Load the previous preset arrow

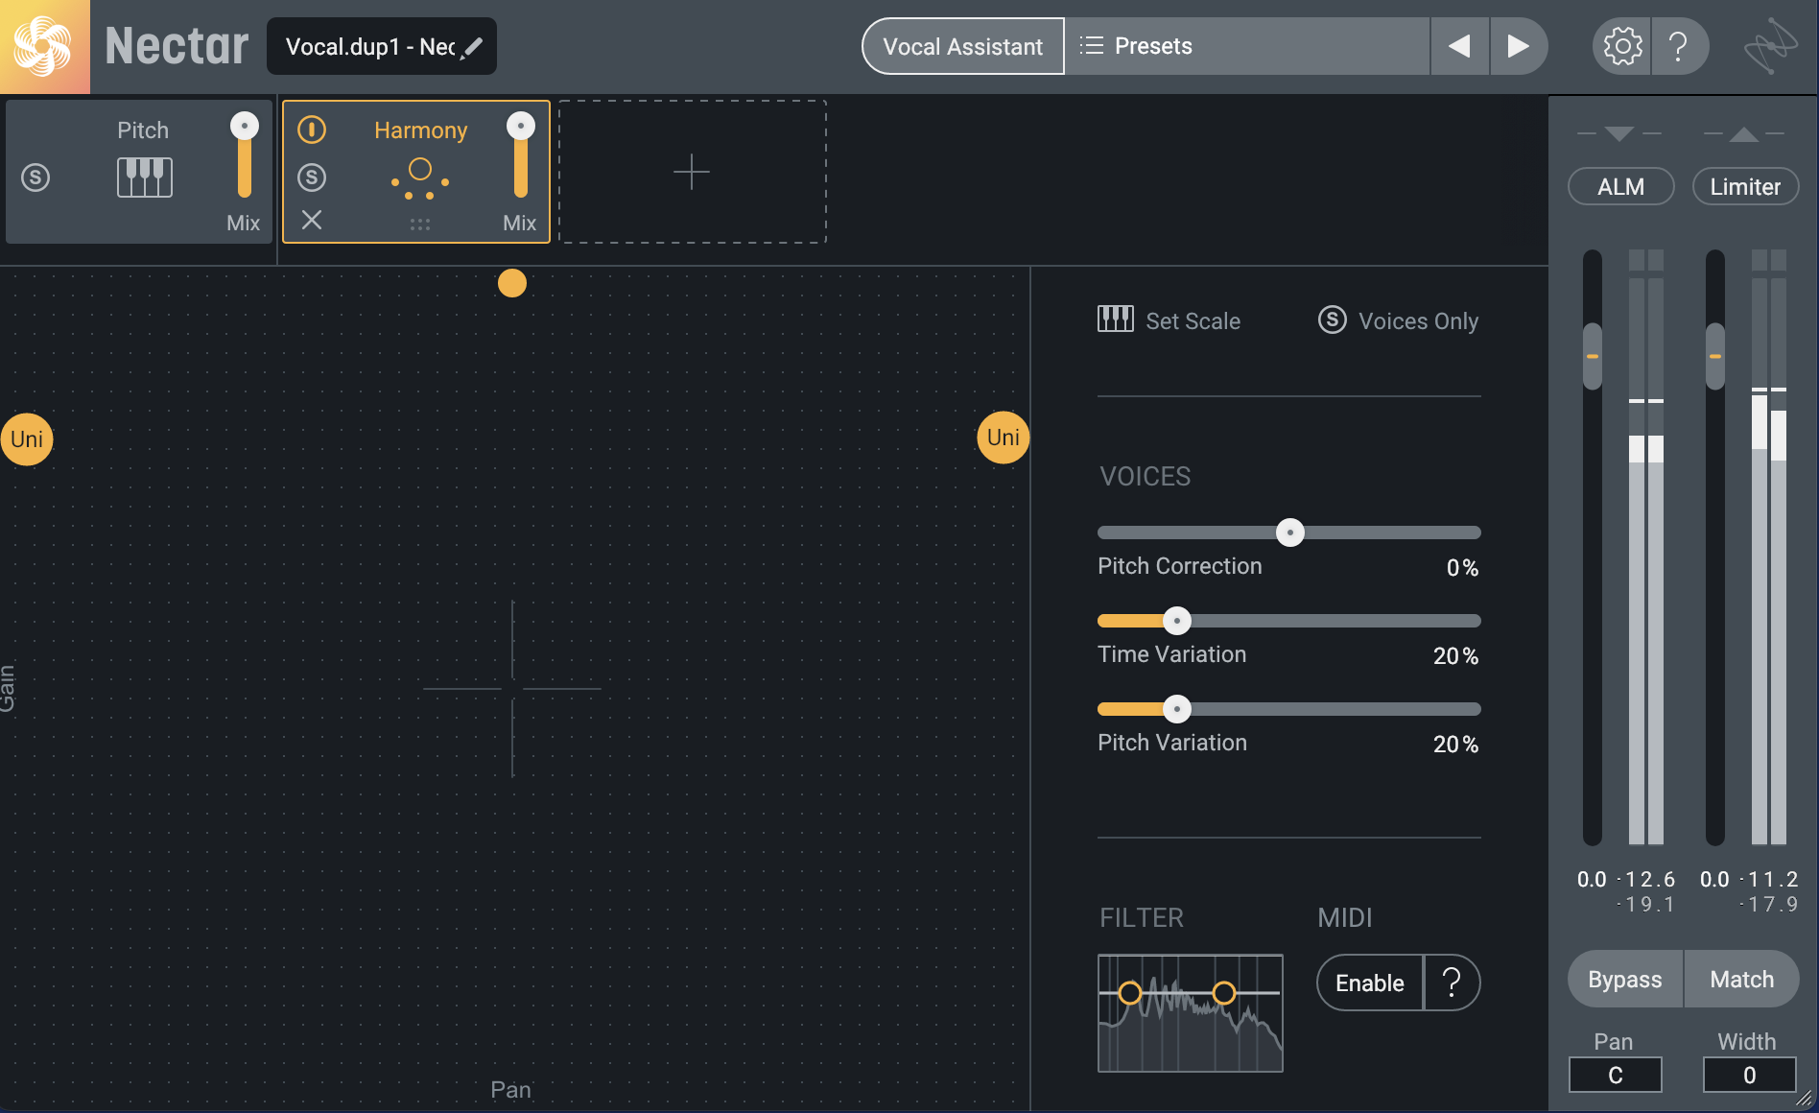tap(1459, 46)
